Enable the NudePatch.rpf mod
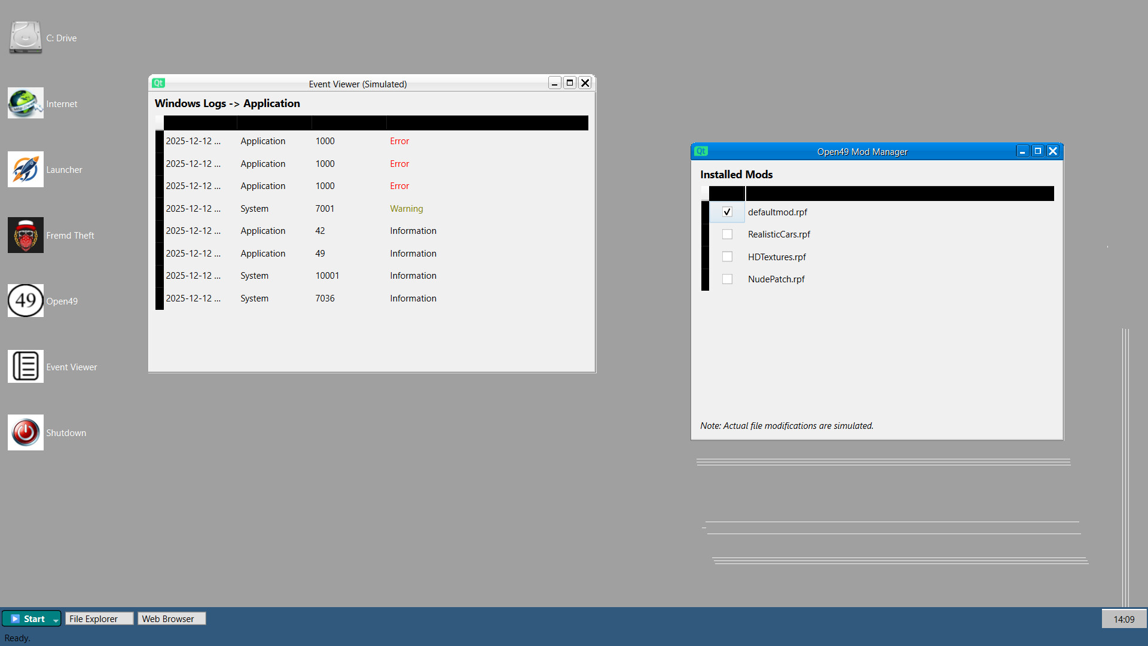This screenshot has height=646, width=1148. tap(727, 279)
